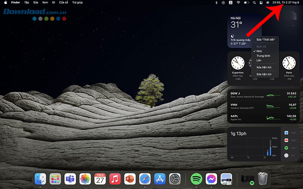Click "Xóa tiện ích" in context menu
The height and width of the screenshot is (189, 303).
[x=264, y=67]
